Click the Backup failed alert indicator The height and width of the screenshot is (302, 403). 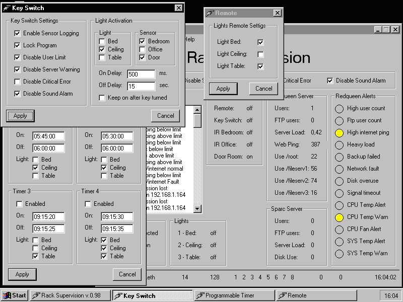[x=339, y=157]
